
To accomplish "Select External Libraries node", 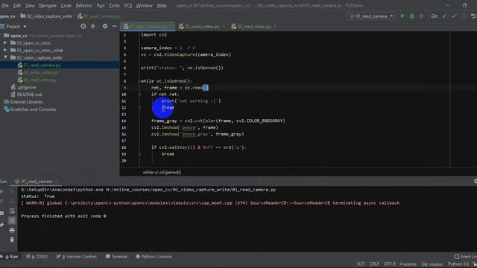I will 27,102.
